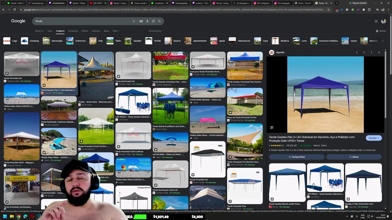Open the Tenda Piramidal 6x6 thumbnail
Screen dimensions: 392x220
(21, 64)
